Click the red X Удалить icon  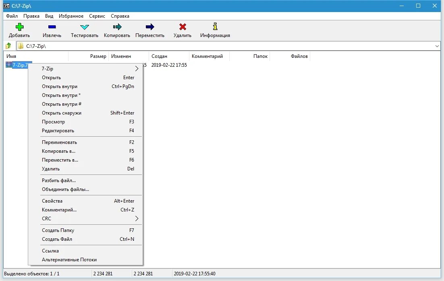(x=183, y=27)
